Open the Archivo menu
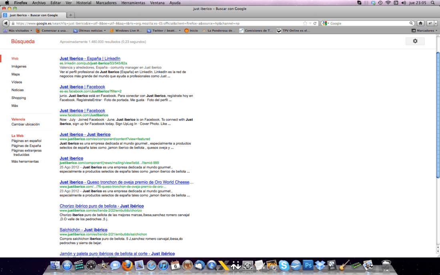 pyautogui.click(x=39, y=3)
